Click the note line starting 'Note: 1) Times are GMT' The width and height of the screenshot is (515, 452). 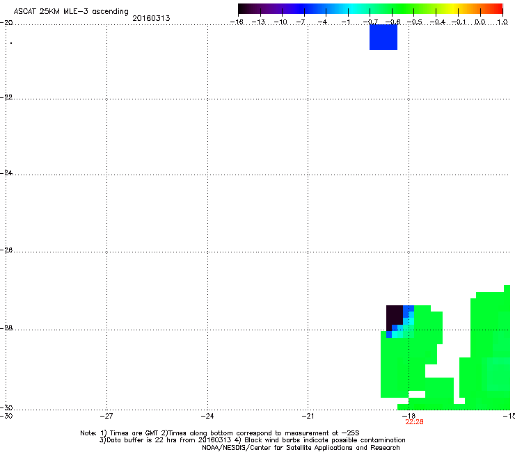(220, 433)
